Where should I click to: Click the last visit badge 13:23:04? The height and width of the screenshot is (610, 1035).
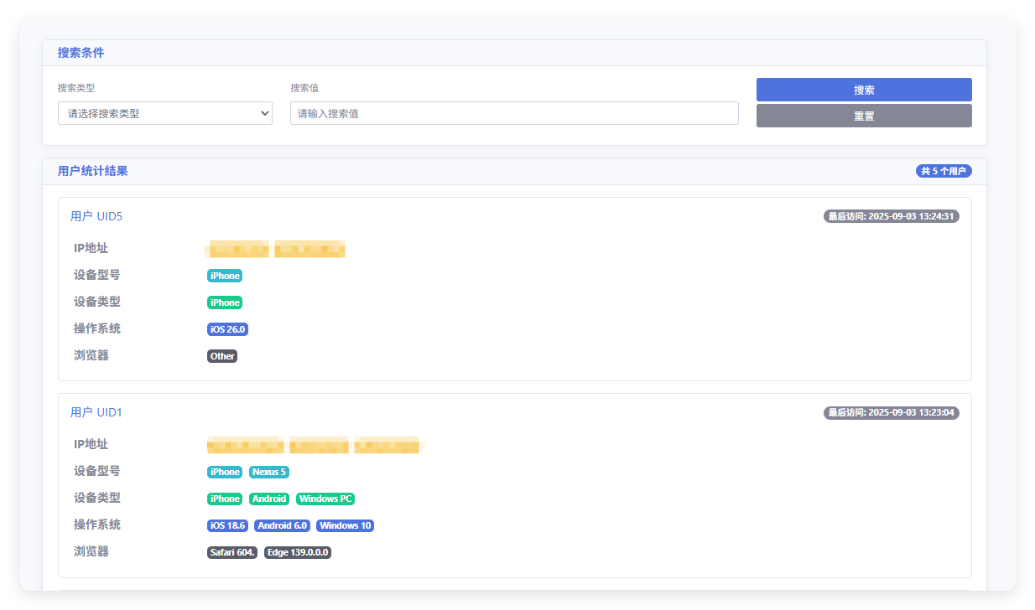pyautogui.click(x=892, y=412)
